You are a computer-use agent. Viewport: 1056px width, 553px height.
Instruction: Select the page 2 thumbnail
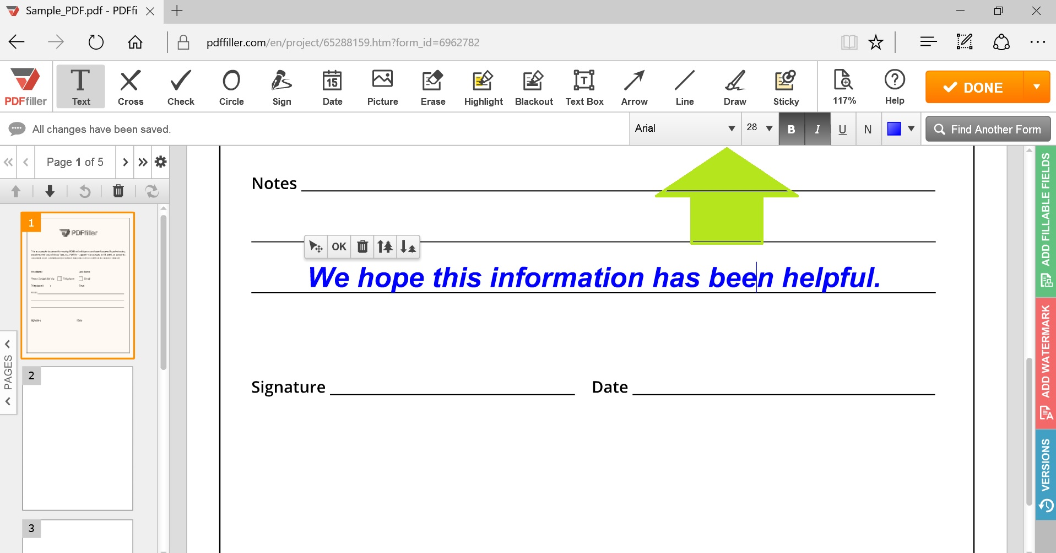point(77,438)
